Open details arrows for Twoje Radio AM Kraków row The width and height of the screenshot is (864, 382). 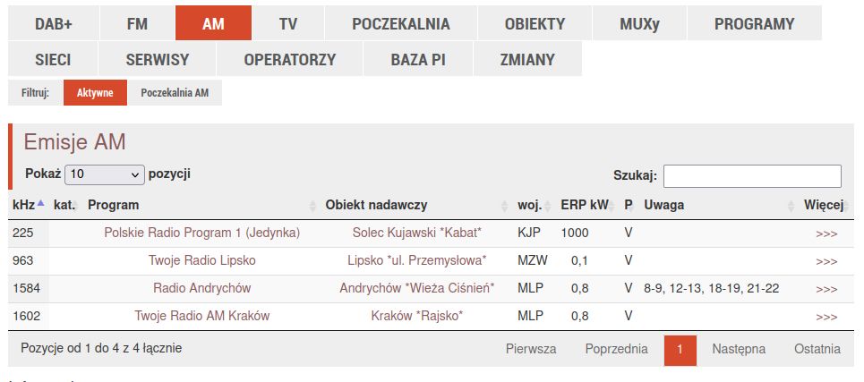[826, 317]
